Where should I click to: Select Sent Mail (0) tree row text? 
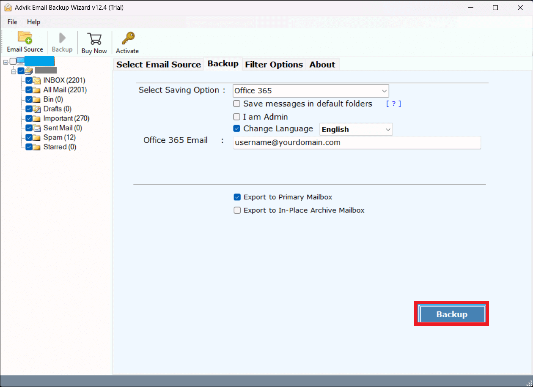coord(63,128)
